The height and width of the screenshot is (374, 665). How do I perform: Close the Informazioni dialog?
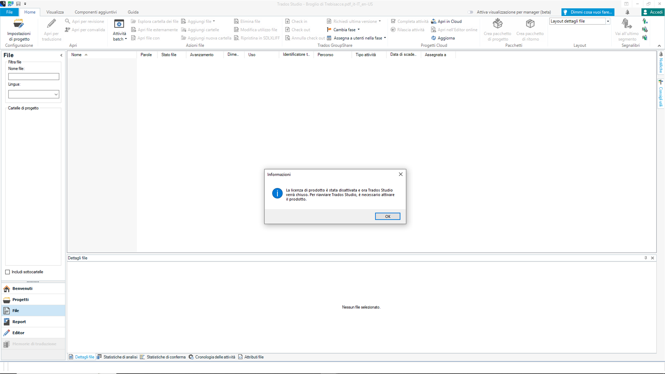(x=400, y=174)
